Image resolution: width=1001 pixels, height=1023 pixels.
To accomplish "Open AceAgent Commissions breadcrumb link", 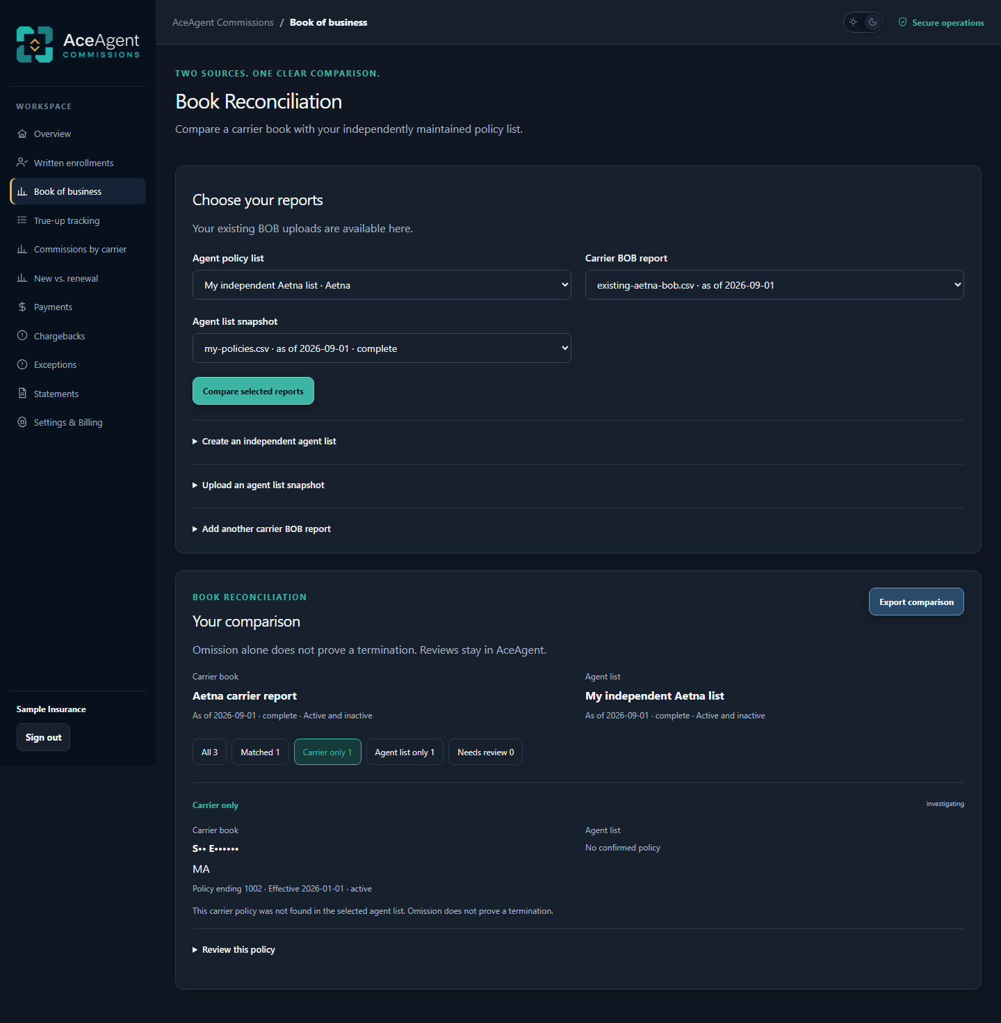I will pos(223,22).
